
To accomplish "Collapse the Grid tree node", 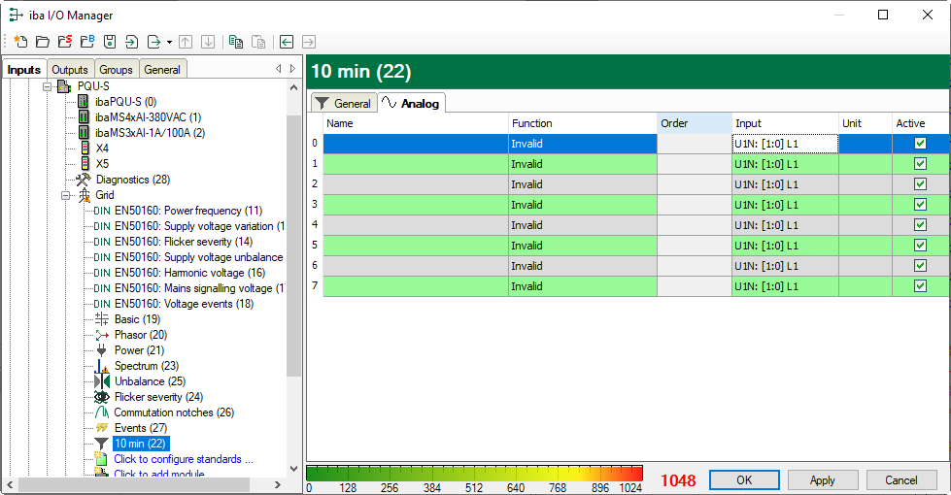I will (66, 195).
